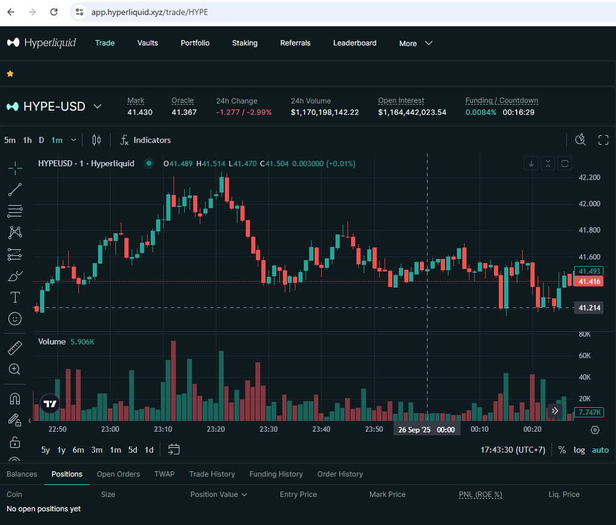Navigate to Staking
This screenshot has height=525, width=616.
pos(245,43)
